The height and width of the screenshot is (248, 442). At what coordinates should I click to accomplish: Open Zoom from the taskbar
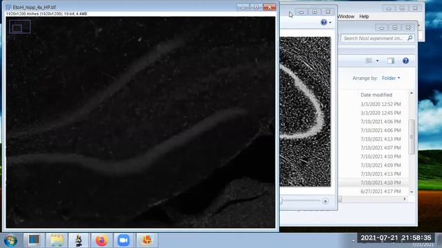124,240
